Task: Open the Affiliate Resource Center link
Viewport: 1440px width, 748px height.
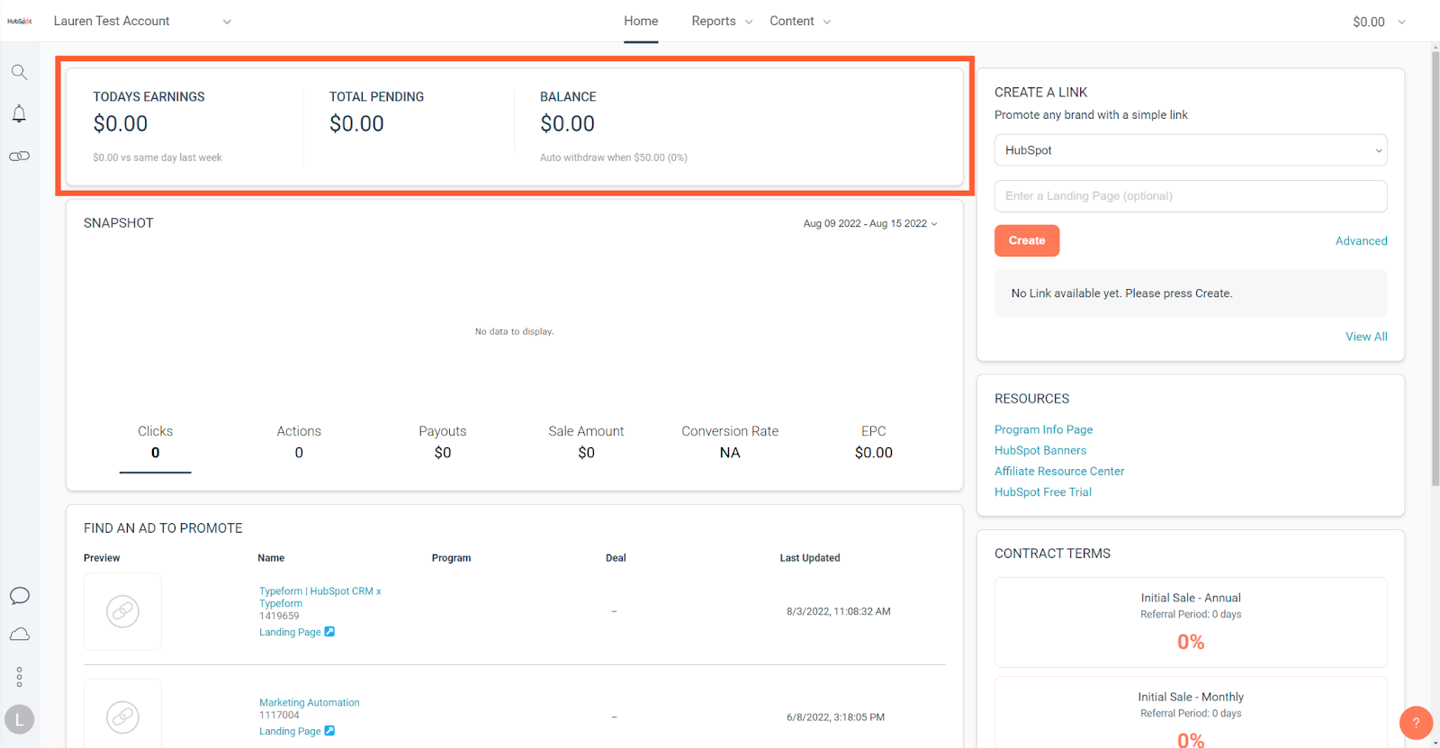Action: pos(1059,471)
